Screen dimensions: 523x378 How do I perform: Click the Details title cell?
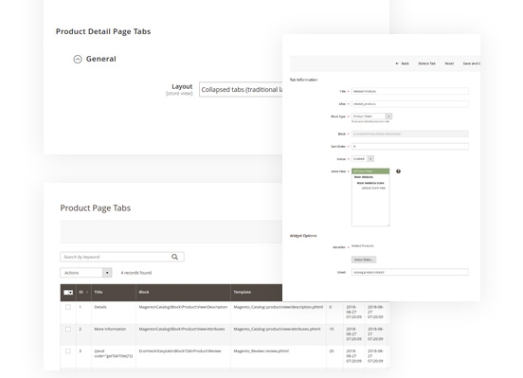pyautogui.click(x=100, y=307)
